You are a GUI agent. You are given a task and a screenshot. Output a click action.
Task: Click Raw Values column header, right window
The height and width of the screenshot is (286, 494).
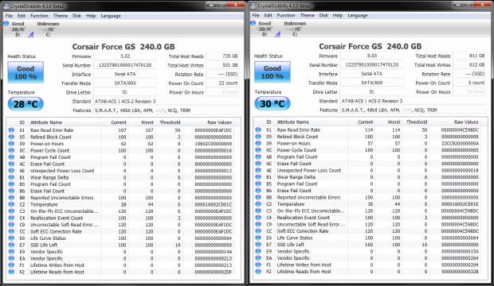click(x=457, y=122)
